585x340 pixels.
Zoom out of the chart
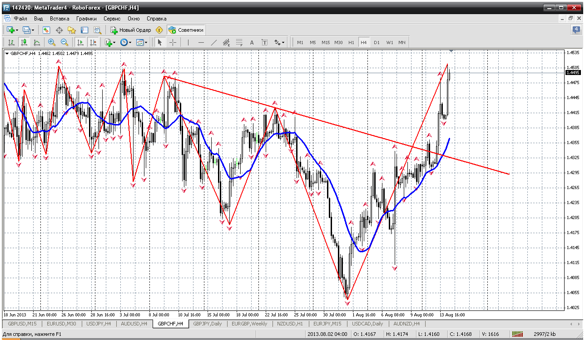(64, 42)
